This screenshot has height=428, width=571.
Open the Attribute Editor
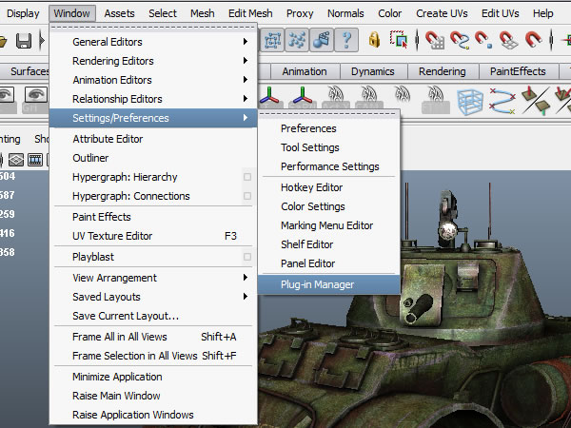pyautogui.click(x=153, y=139)
